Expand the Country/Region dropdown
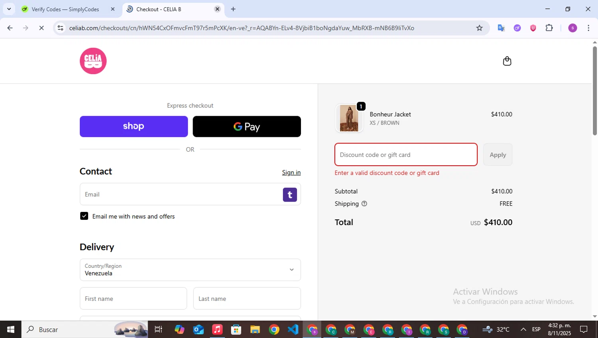598x338 pixels. point(190,270)
